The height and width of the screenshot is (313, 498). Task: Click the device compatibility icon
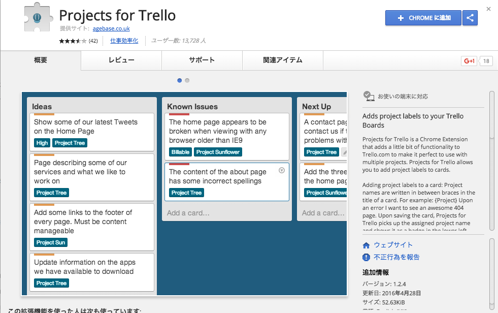[368, 96]
